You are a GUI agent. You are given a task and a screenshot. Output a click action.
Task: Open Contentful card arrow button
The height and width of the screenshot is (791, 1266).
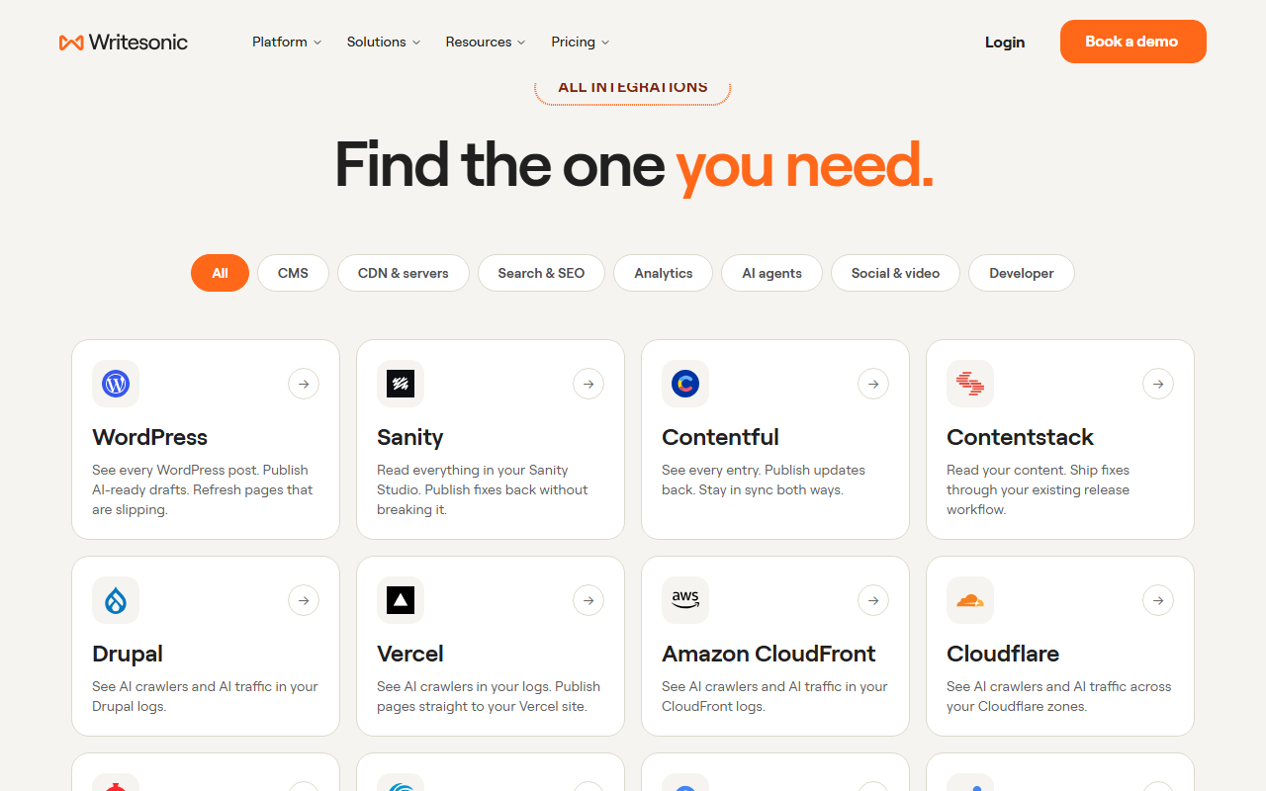[x=873, y=384]
